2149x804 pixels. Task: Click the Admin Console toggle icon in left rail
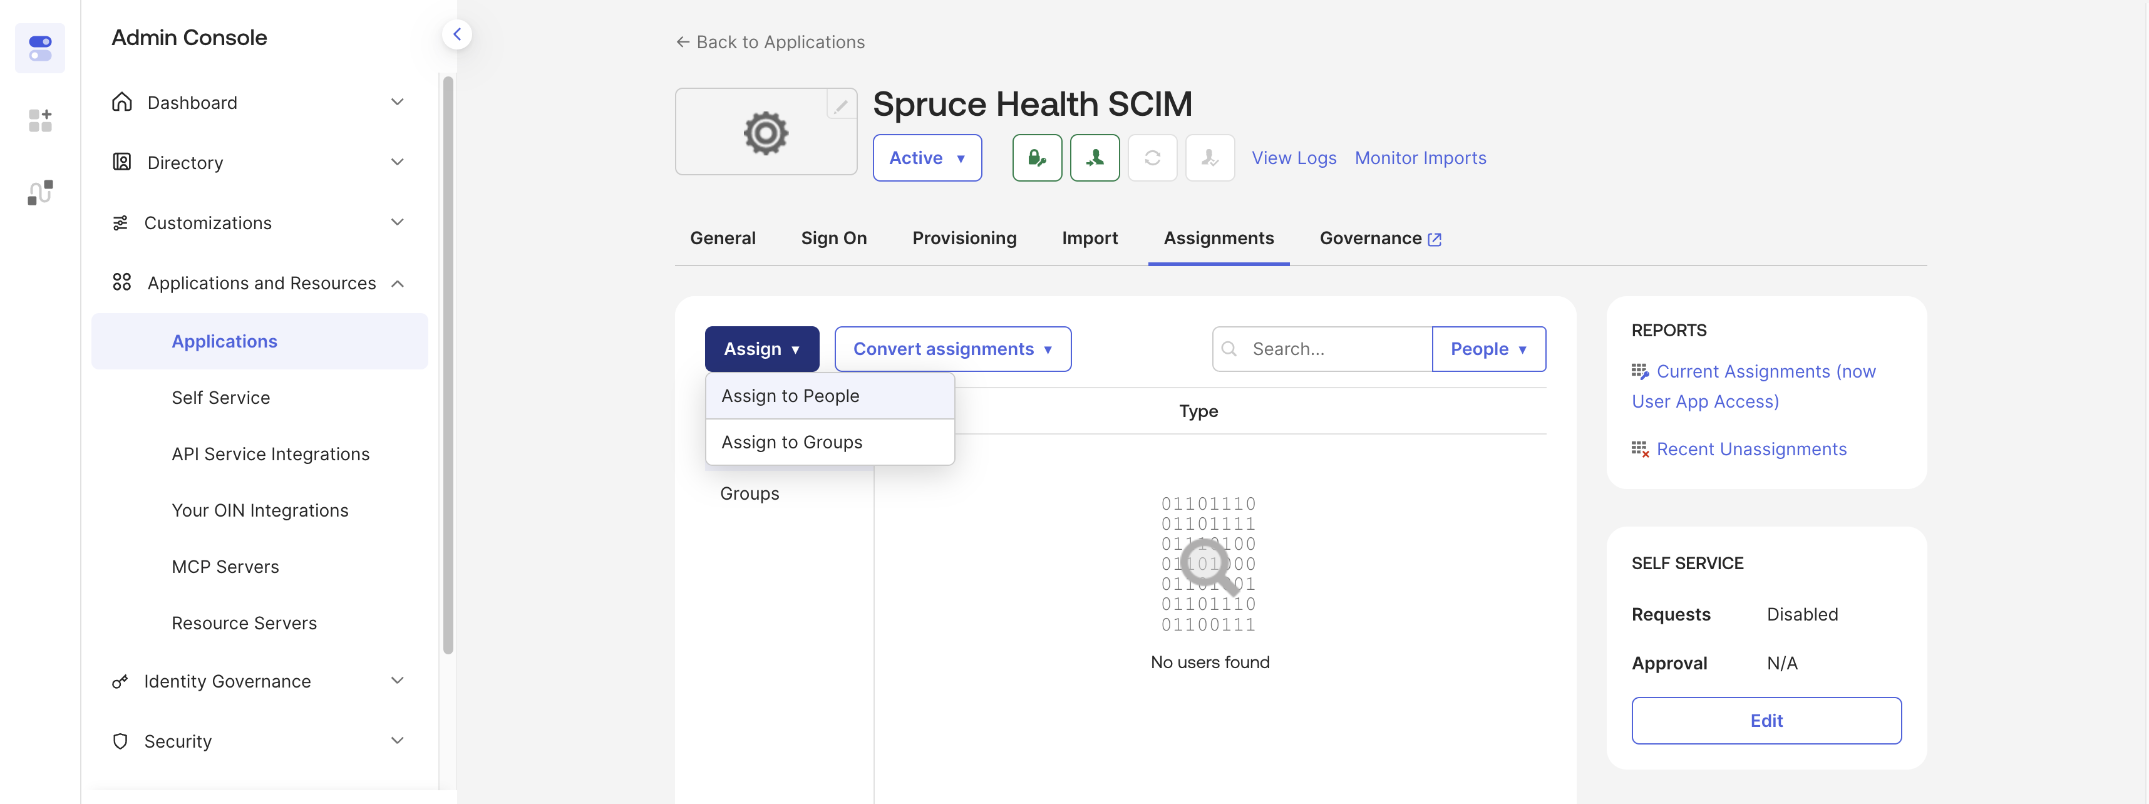(x=40, y=48)
